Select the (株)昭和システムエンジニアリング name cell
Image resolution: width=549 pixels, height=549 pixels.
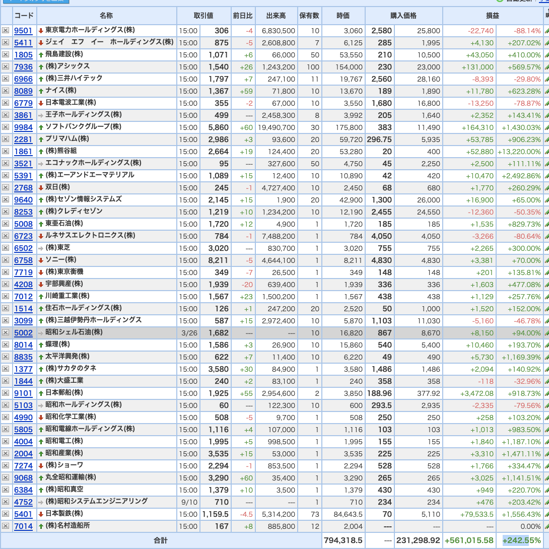coord(106,502)
